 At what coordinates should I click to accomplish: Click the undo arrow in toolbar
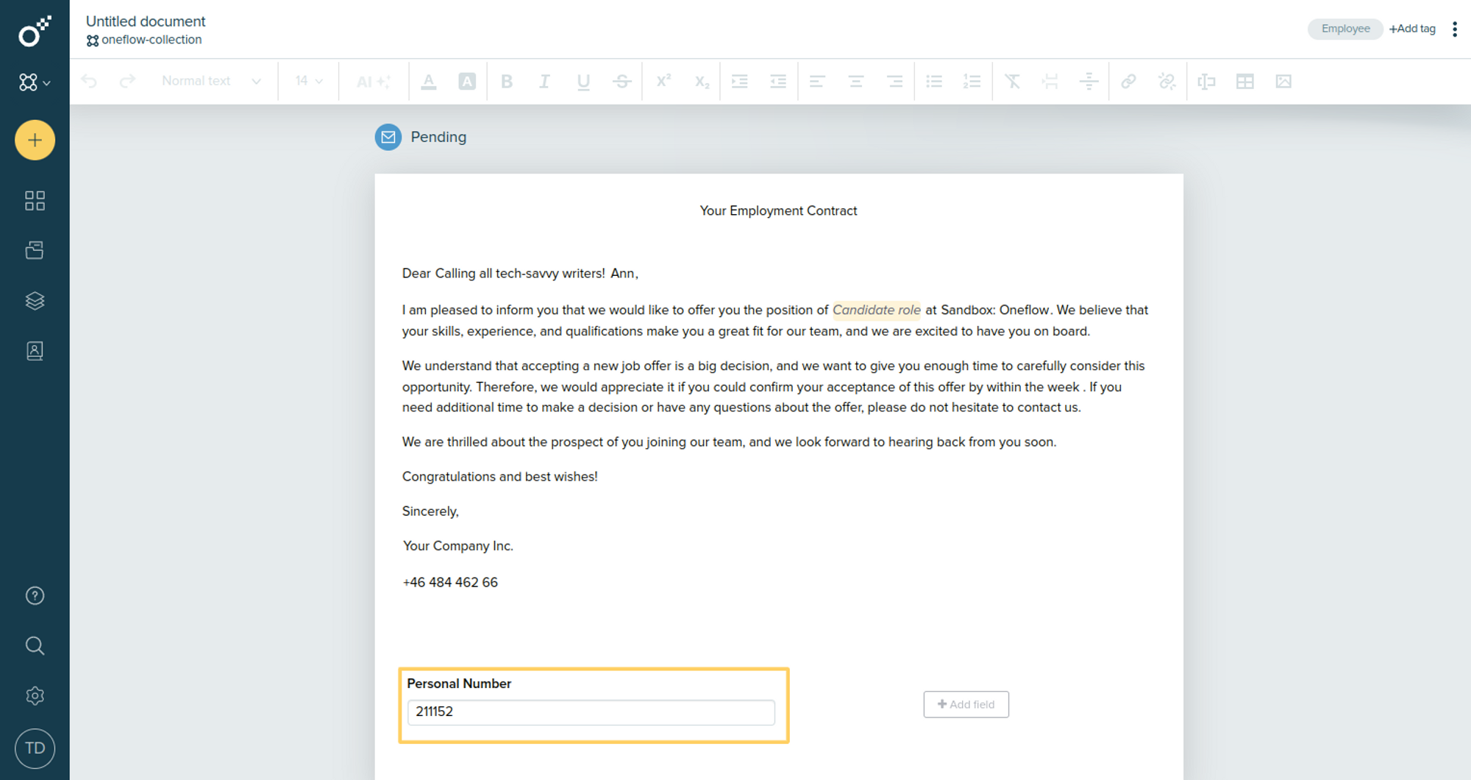pos(89,81)
